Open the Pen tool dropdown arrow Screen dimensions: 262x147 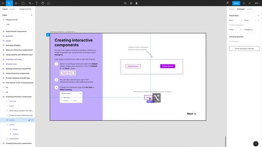point(32,3)
